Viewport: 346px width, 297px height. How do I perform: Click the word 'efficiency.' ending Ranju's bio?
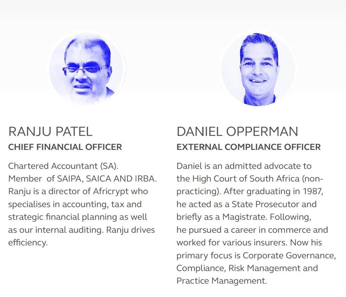click(x=28, y=243)
